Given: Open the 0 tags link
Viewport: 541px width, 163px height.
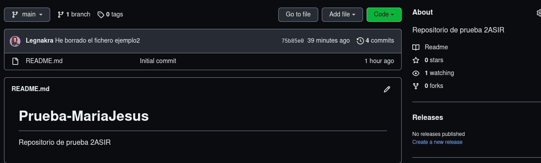Looking at the screenshot, I should click(110, 14).
